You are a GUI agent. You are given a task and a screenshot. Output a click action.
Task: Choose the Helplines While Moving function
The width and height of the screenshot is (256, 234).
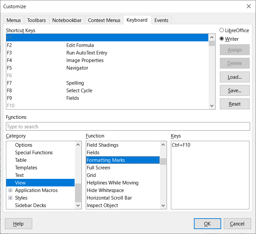click(123, 182)
